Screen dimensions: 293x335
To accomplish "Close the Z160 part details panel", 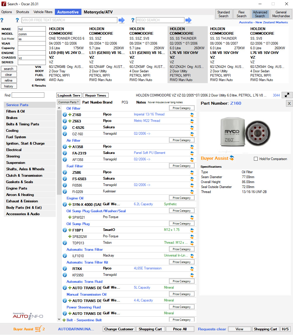I will tap(289, 104).
